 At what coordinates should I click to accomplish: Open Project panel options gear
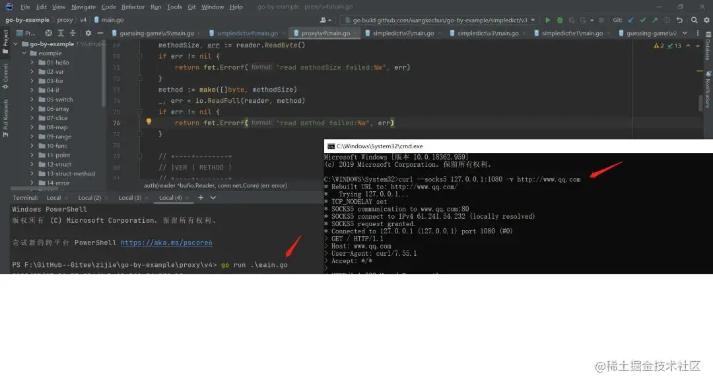click(88, 33)
